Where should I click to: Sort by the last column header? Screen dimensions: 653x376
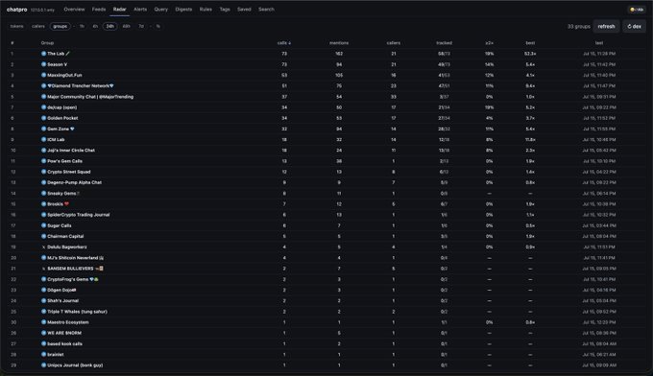click(599, 43)
